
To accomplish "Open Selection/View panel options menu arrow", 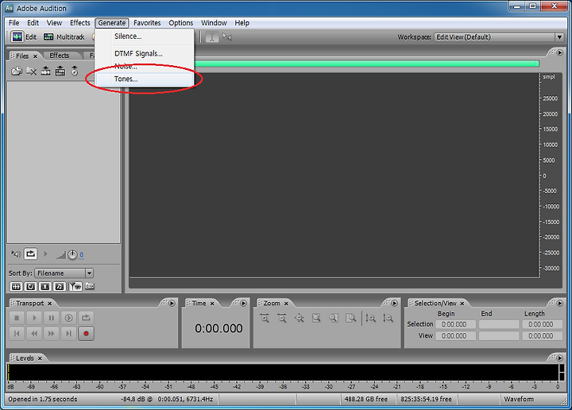I will coord(559,303).
